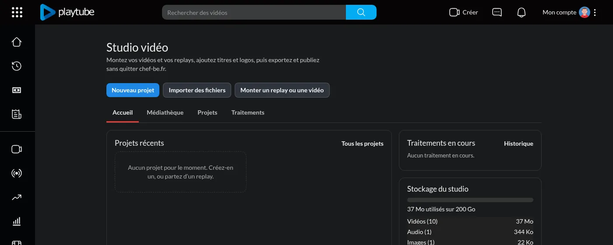Viewport: 613px width, 245px height.
Task: Switch to the Médiathèque tab
Action: pos(165,112)
